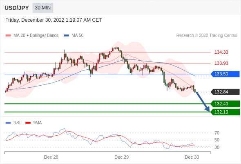Click the 9MA red legend swatch
The height and width of the screenshot is (164, 241).
pyautogui.click(x=28, y=123)
